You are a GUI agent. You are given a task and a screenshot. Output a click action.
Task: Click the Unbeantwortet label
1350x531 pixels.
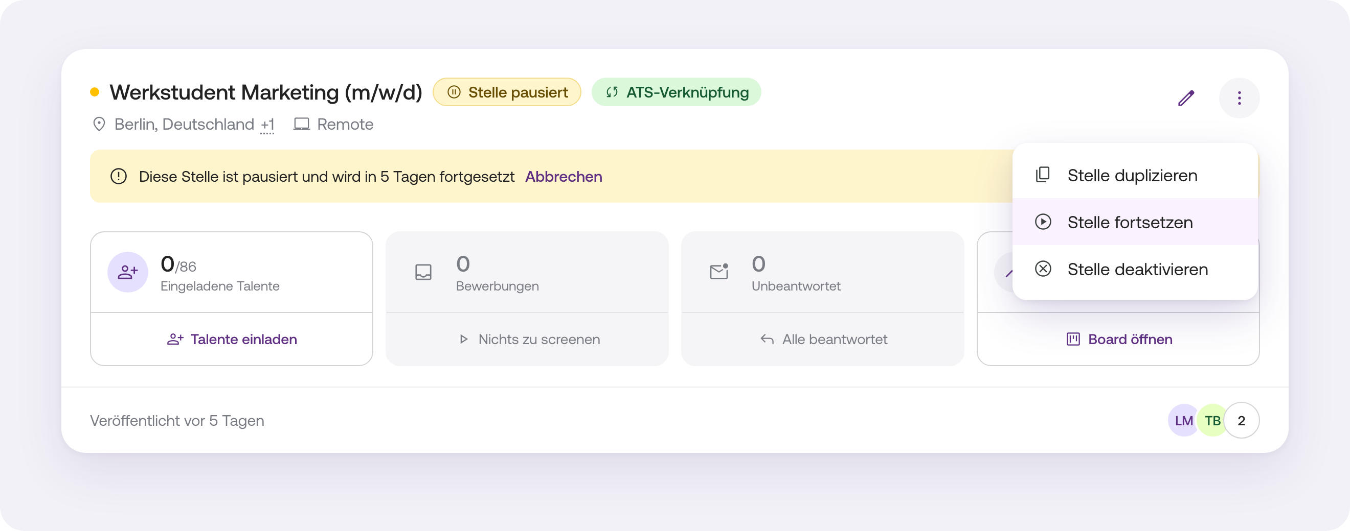click(796, 286)
